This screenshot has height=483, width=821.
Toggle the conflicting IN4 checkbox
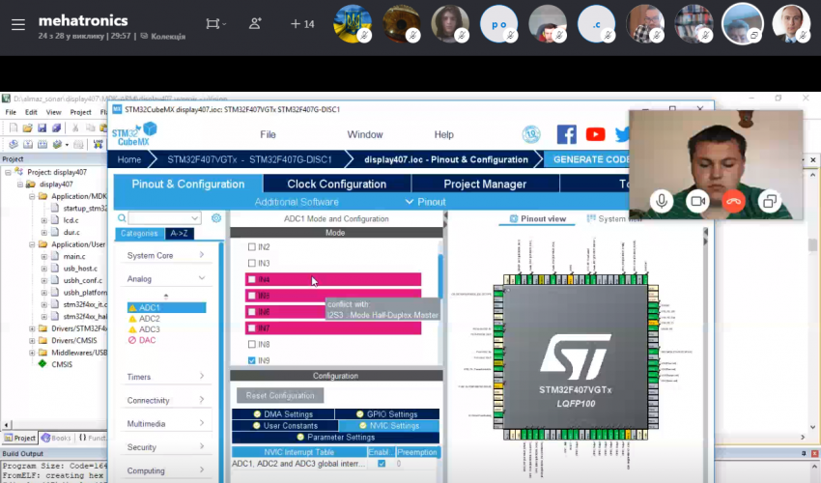pos(252,280)
